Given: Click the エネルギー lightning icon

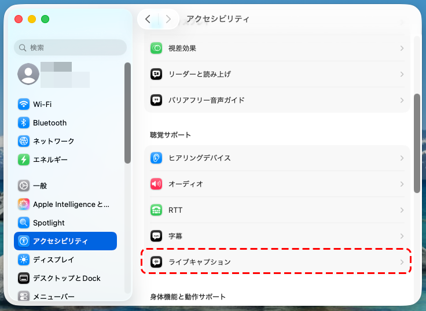Looking at the screenshot, I should (24, 160).
